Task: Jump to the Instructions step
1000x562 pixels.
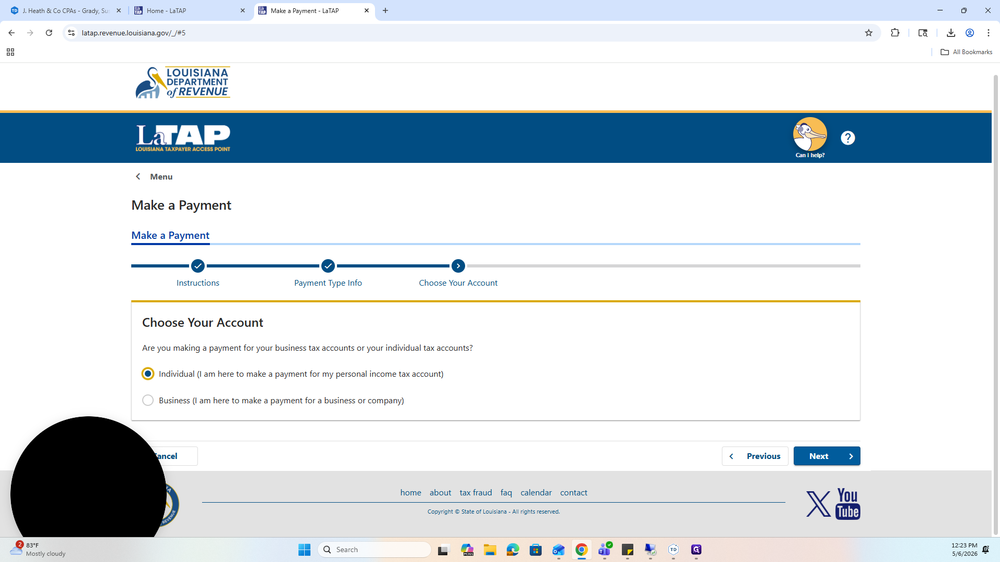Action: pyautogui.click(x=198, y=283)
